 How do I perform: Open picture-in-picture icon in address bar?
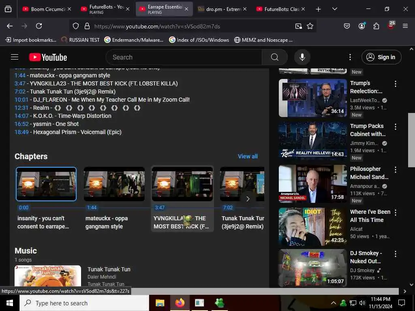point(299,26)
